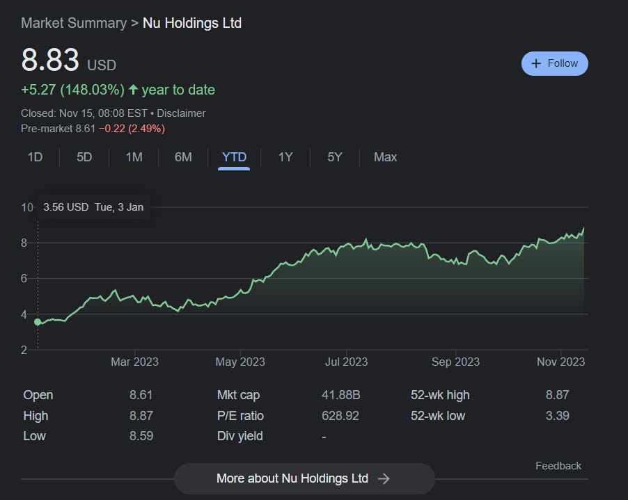Click the Open value 8.61
Viewport: 628px width, 500px height.
tap(141, 395)
